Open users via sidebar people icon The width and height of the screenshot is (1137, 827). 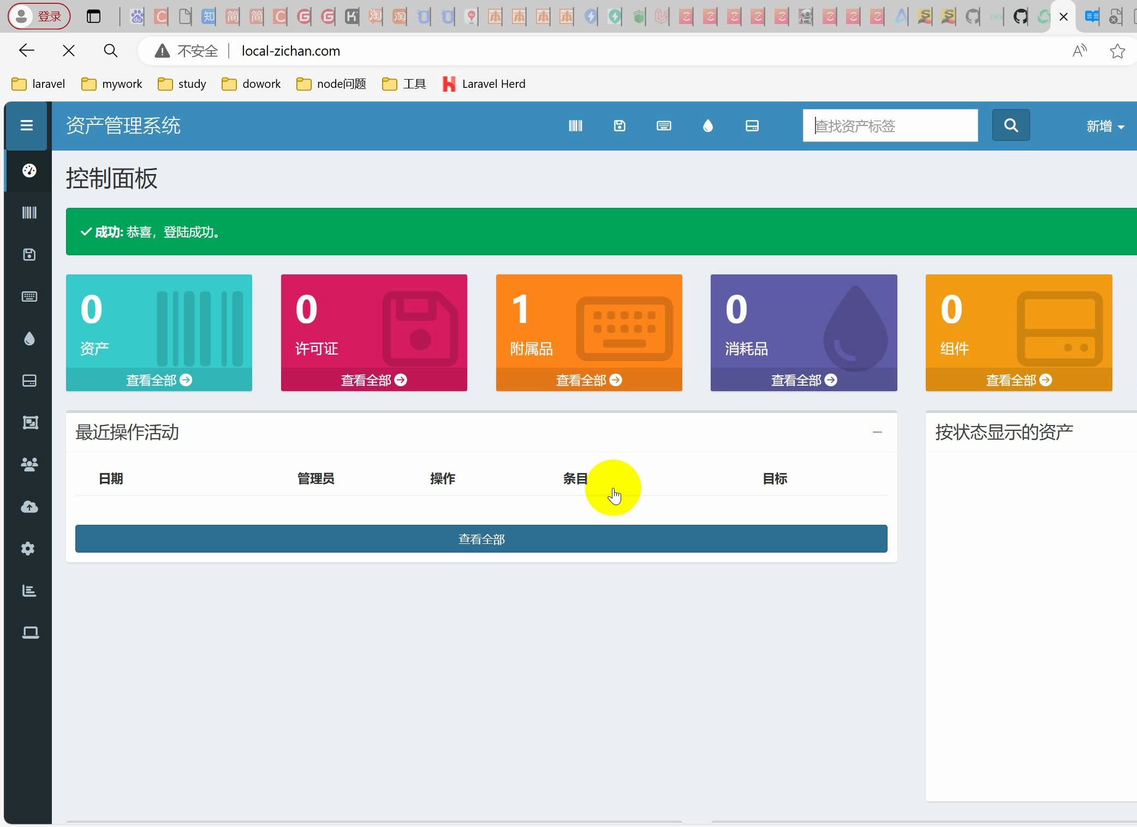pyautogui.click(x=29, y=465)
